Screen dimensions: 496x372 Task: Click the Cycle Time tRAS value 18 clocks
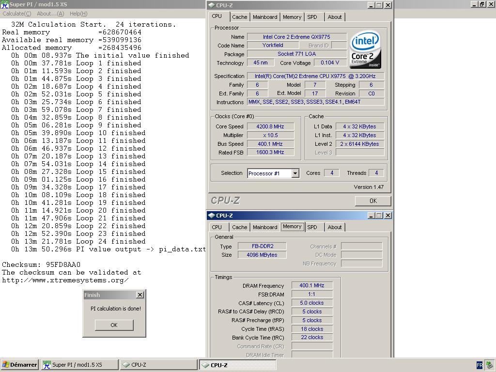click(312, 329)
